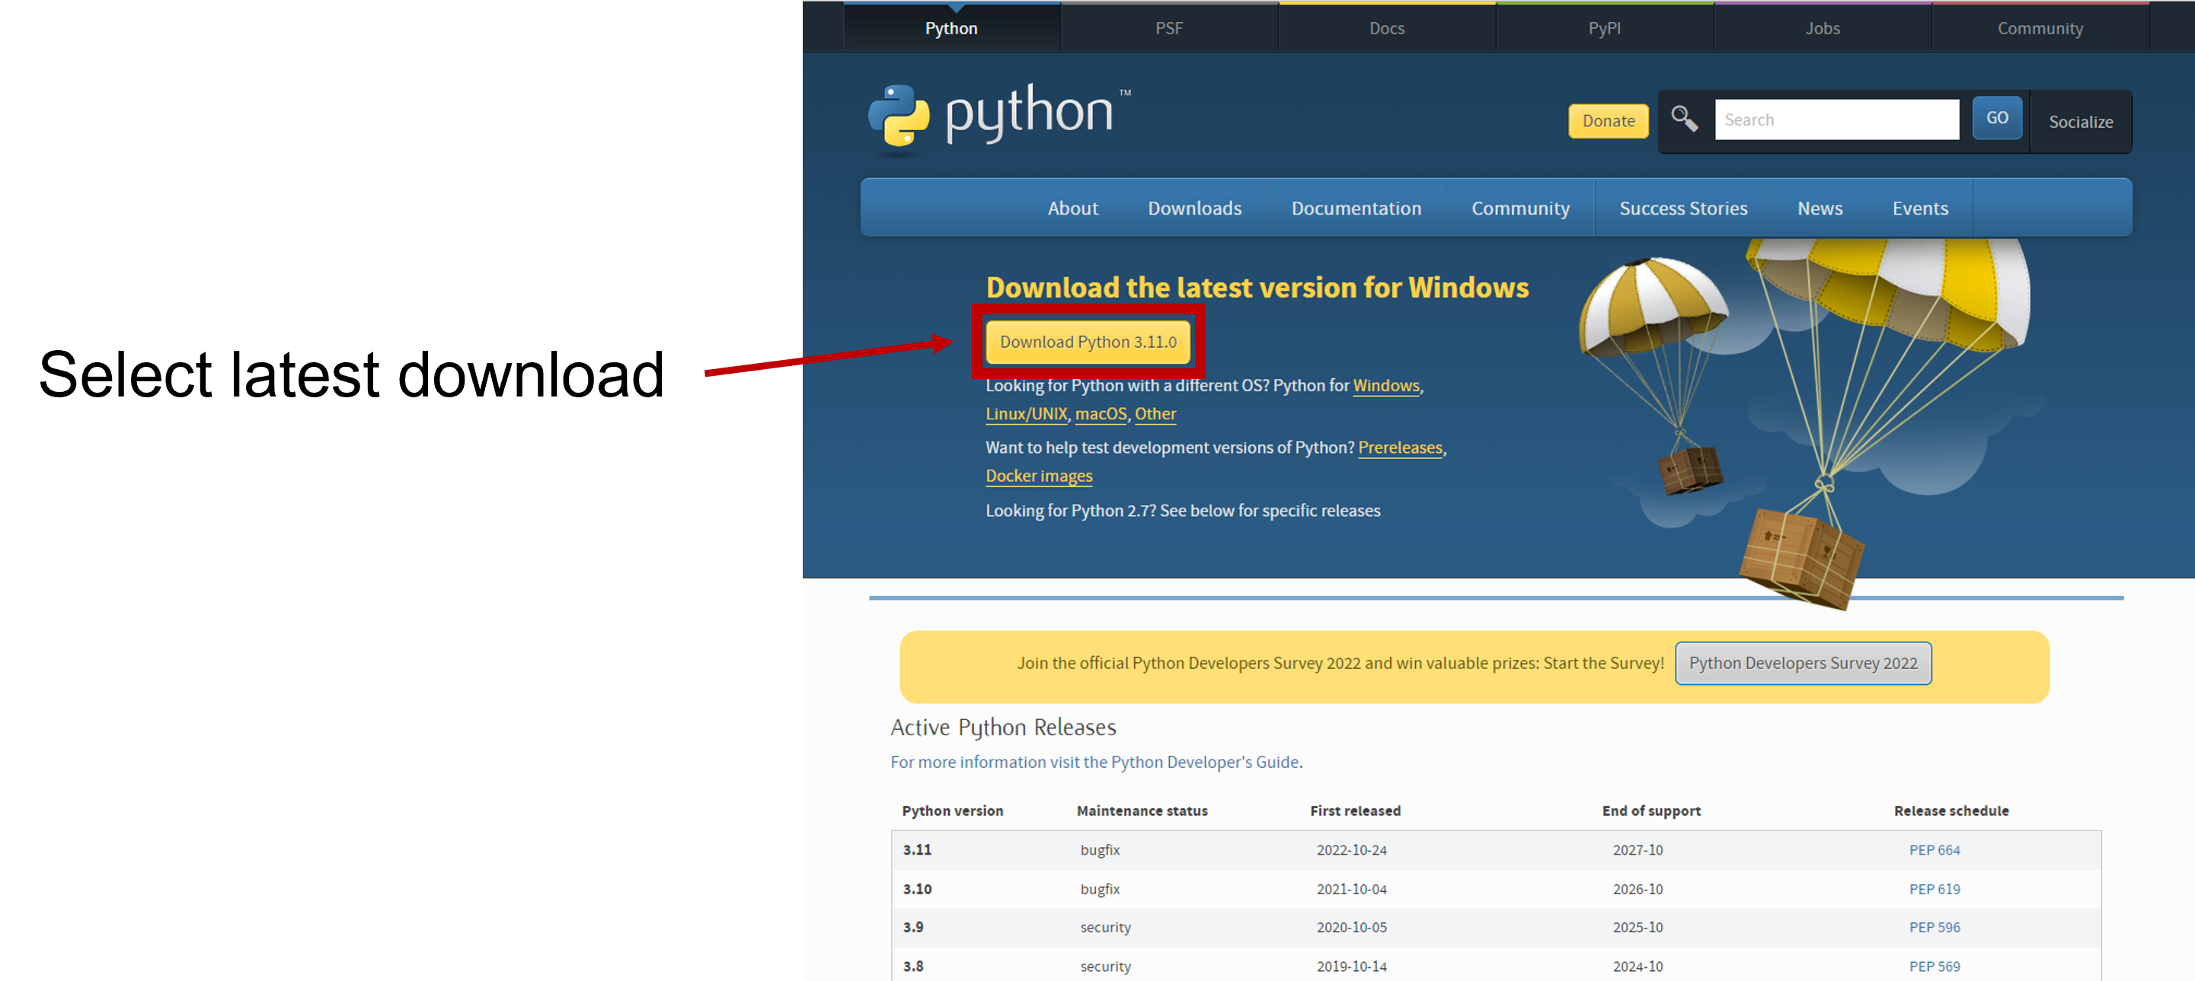Select version 3.8 in releases table

(x=912, y=967)
